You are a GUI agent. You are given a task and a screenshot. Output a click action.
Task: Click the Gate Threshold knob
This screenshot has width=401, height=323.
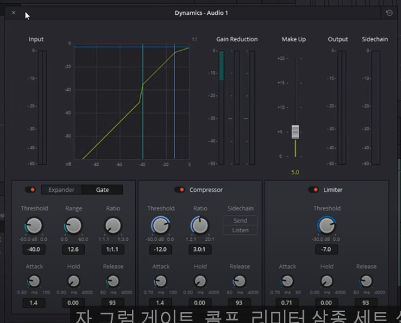point(33,226)
